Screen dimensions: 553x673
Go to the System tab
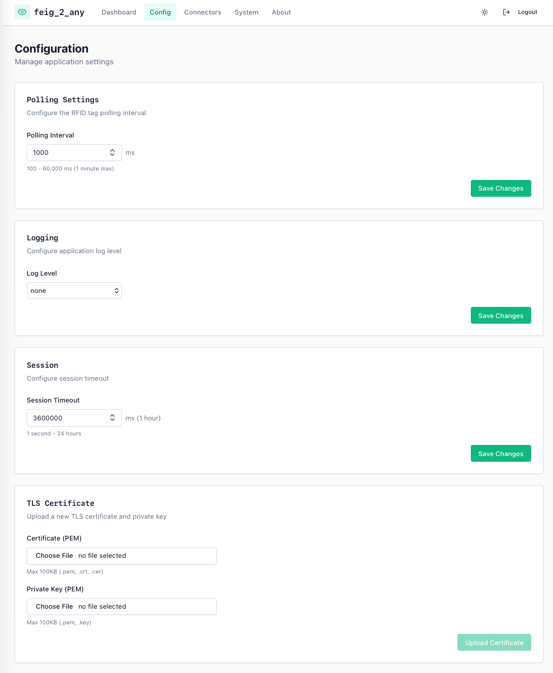[x=247, y=12]
